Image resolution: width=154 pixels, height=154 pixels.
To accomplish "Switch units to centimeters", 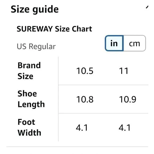I will click(x=135, y=43).
